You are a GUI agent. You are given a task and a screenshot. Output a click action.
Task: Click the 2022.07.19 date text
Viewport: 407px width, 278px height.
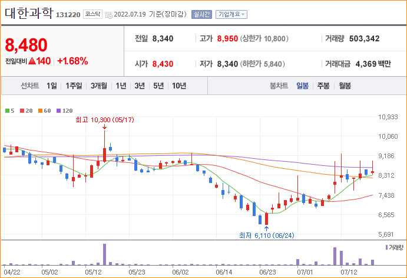point(130,14)
